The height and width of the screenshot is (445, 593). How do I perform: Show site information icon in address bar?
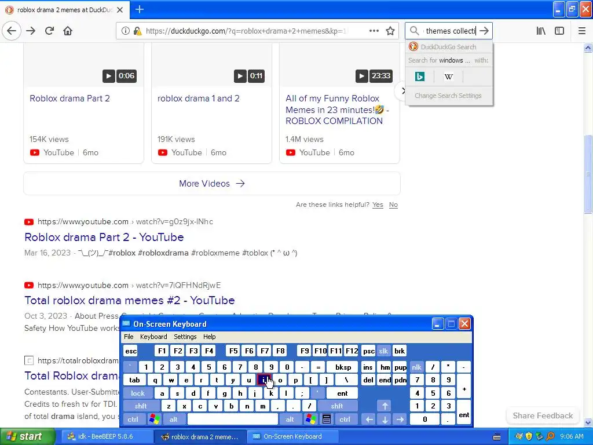[125, 31]
